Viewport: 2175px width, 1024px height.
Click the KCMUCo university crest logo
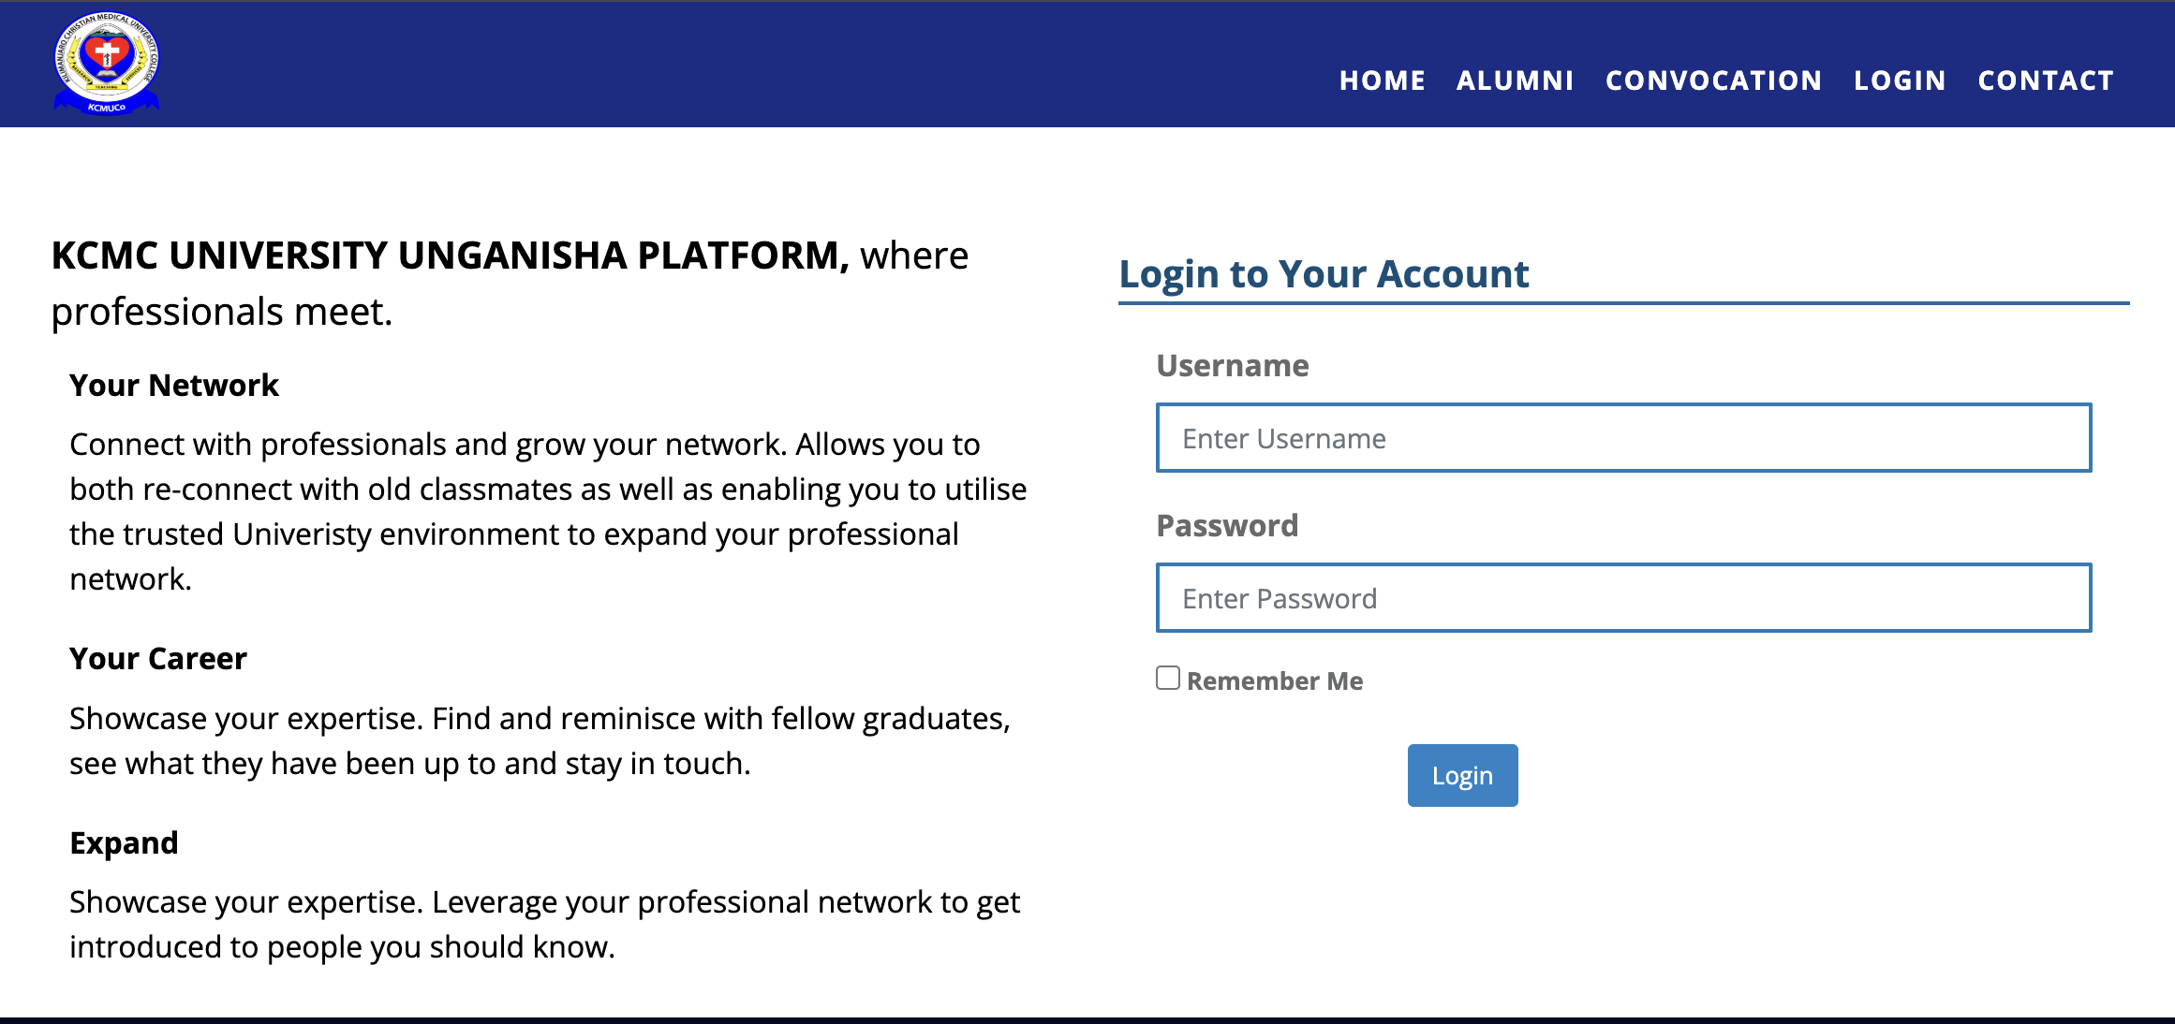click(107, 63)
